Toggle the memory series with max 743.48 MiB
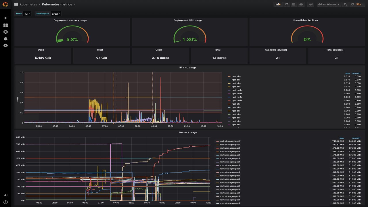The width and height of the screenshot is (368, 207). coord(230,141)
